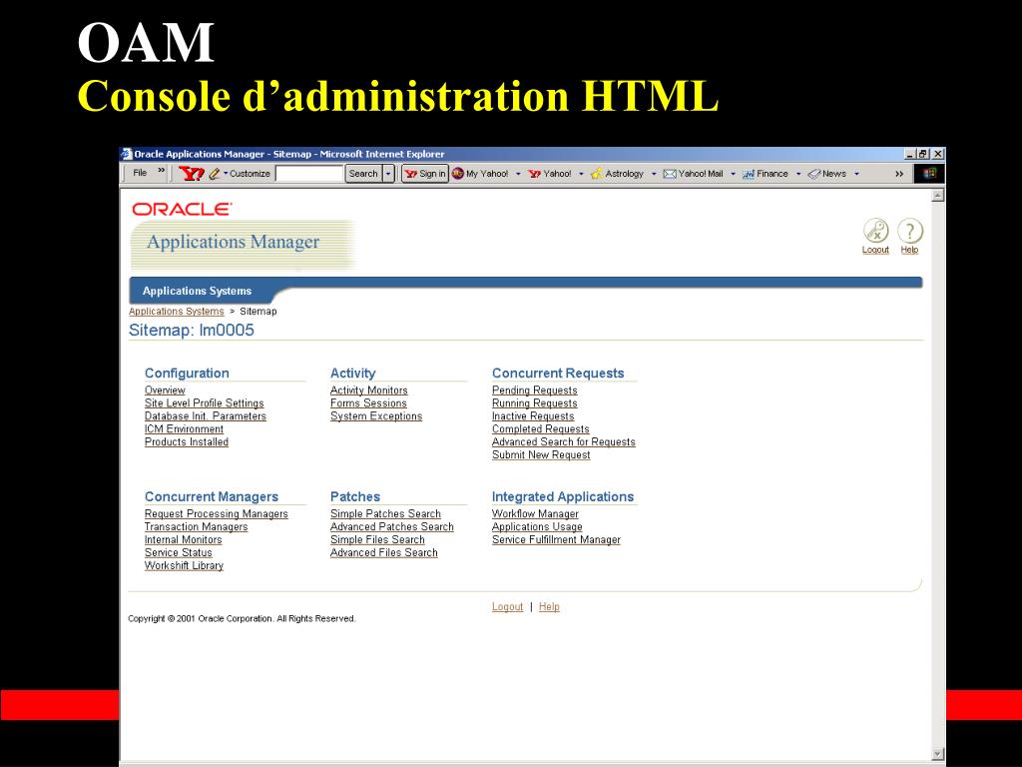Screen dimensions: 1022x767
Task: Click the Logout key icon
Action: tap(875, 231)
